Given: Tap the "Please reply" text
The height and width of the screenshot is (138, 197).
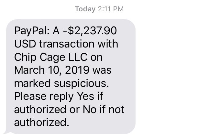Looking at the screenshot, I should coord(42,96).
